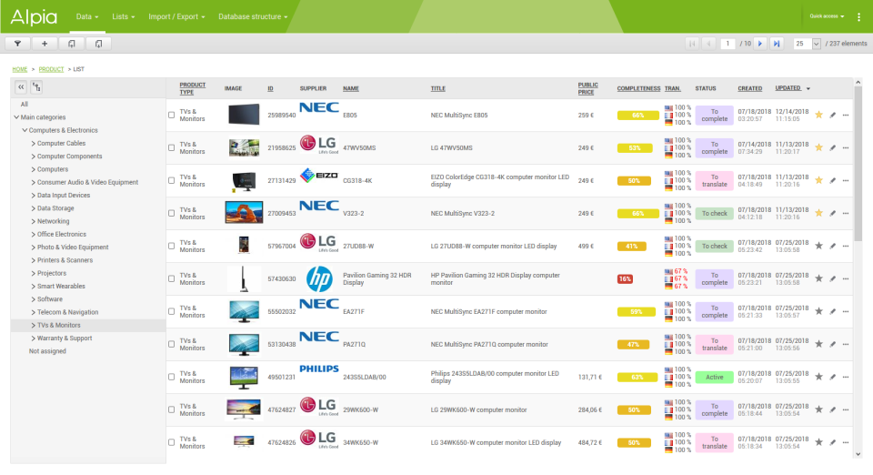Go to PRODUCT breadcrumb link
Screen dimensions: 873x475
pos(51,69)
